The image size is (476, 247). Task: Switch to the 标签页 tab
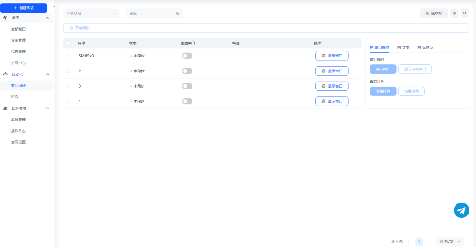pyautogui.click(x=425, y=47)
